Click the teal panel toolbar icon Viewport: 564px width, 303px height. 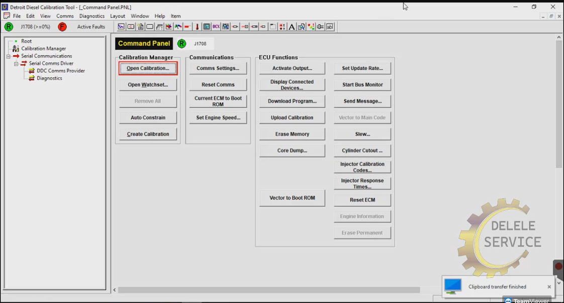tap(207, 27)
